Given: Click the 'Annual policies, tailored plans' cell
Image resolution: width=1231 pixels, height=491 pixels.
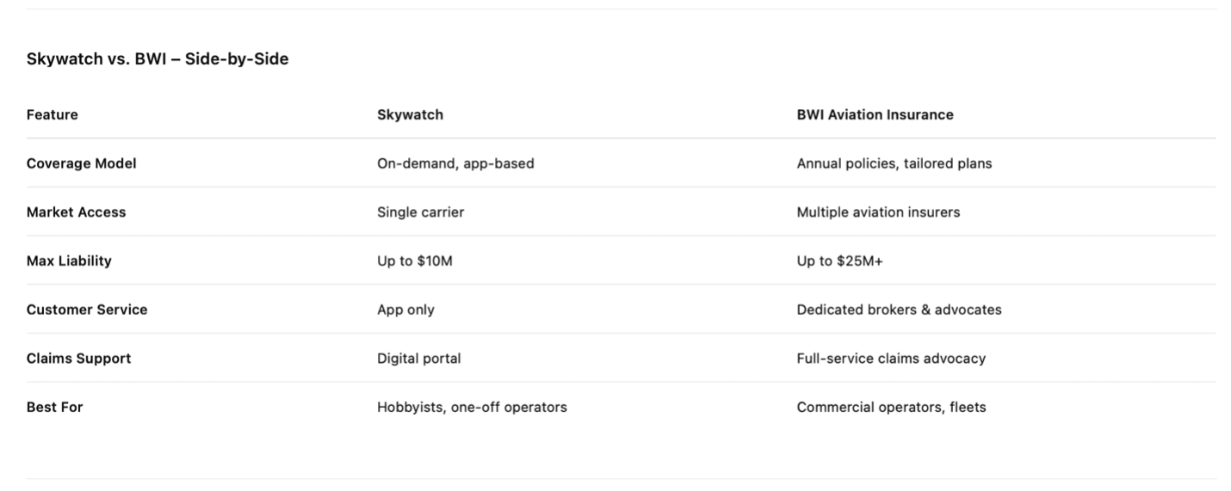Looking at the screenshot, I should (x=894, y=163).
